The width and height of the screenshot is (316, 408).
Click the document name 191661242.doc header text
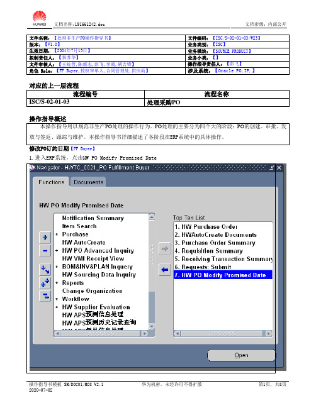tap(89, 24)
